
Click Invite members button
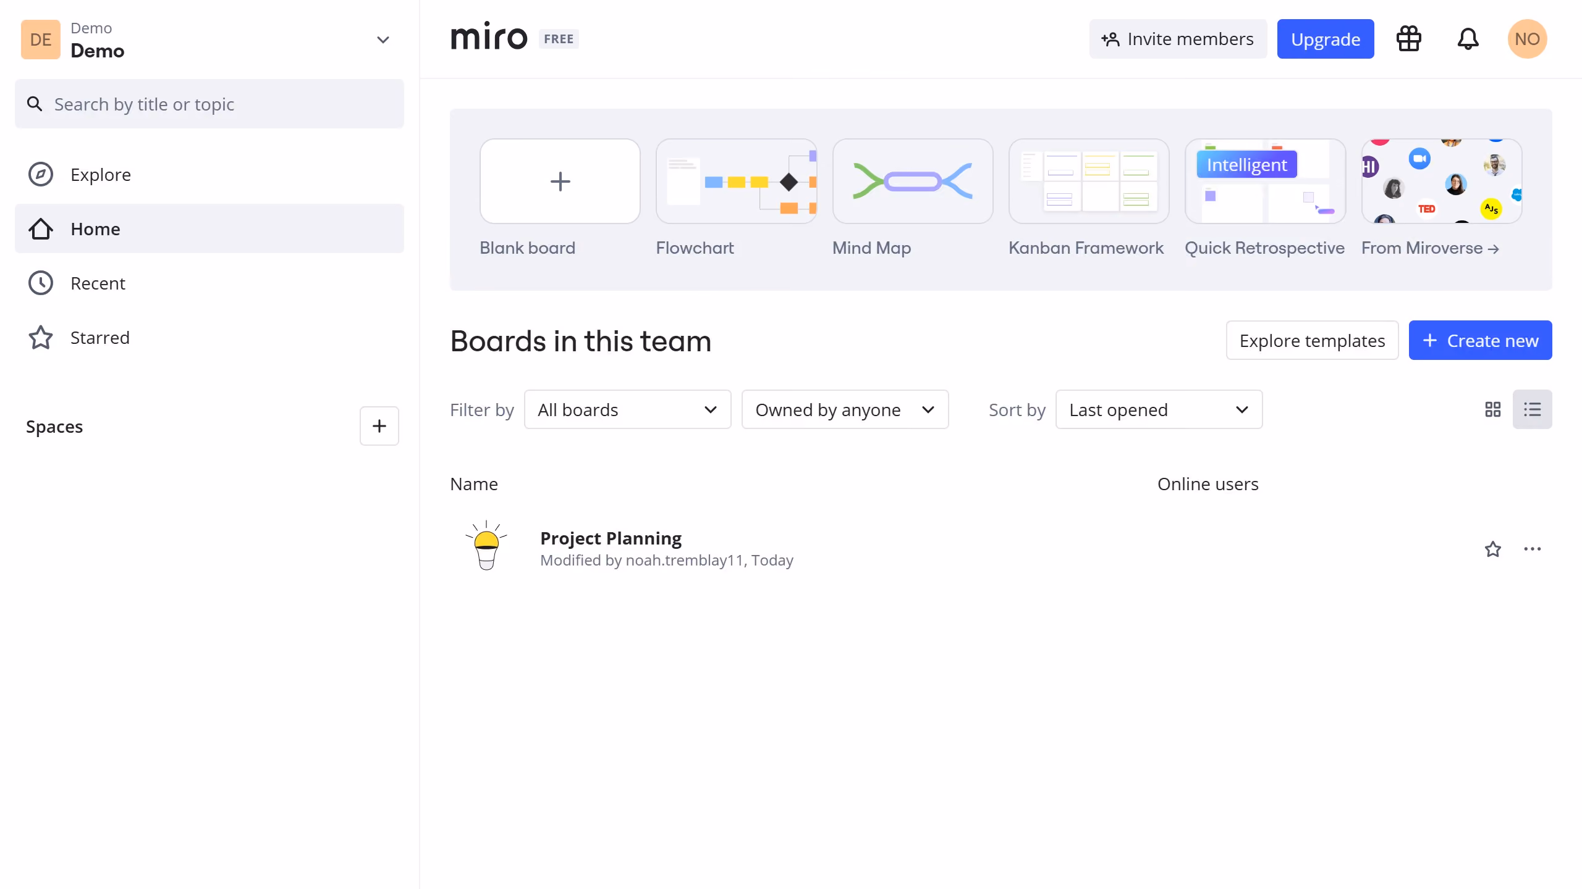pos(1178,39)
